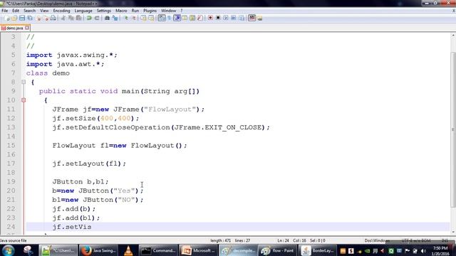
Task: Click the Print toolbar icon
Action: 53,18
